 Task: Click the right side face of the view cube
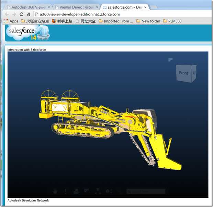pyautogui.click(x=194, y=73)
